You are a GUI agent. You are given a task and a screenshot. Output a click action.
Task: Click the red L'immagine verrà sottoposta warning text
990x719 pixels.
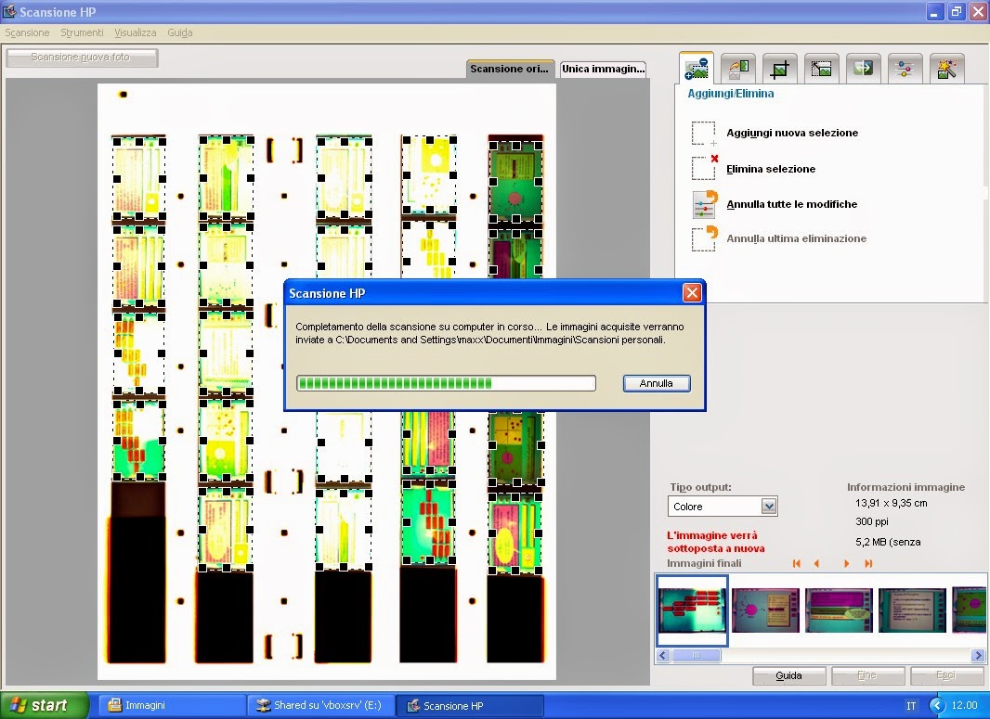tap(715, 542)
